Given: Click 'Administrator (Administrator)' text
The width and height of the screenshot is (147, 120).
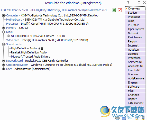Looking at the screenshot, I should coord(32,69).
